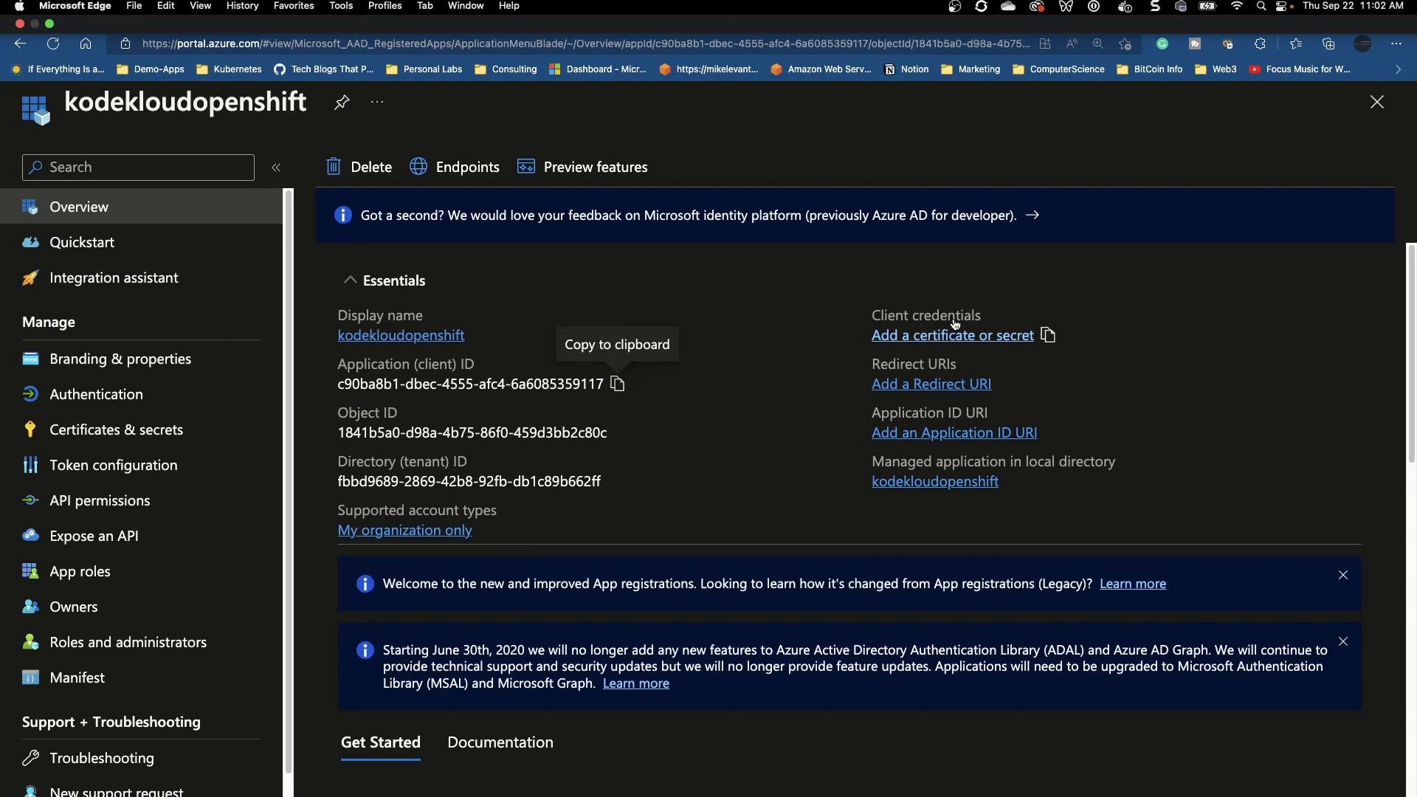Screen dimensions: 1417x797
Task: Select the Directory (tenant) ID value
Action: tap(469, 481)
